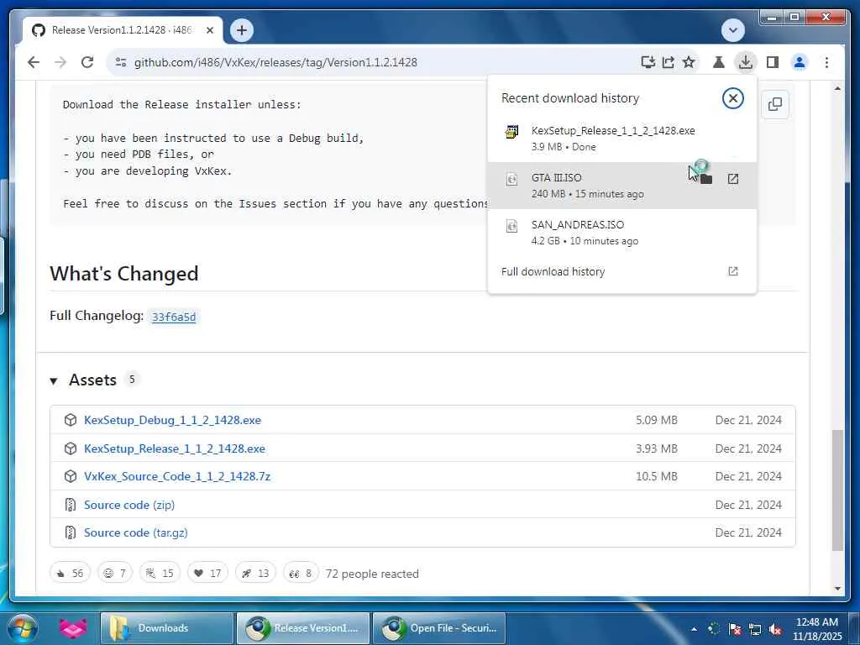The image size is (860, 645).
Task: Click the forward navigation arrow
Action: (x=60, y=62)
